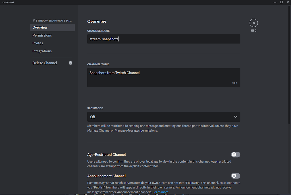
Task: Maximize the Discord window
Action: [281, 2]
